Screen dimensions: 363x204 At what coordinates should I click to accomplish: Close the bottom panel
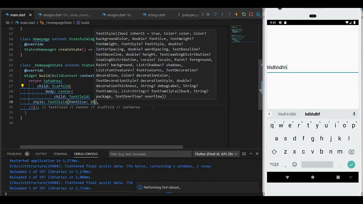pyautogui.click(x=257, y=154)
